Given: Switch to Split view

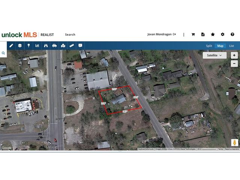Looking at the screenshot, I should pyautogui.click(x=209, y=46).
